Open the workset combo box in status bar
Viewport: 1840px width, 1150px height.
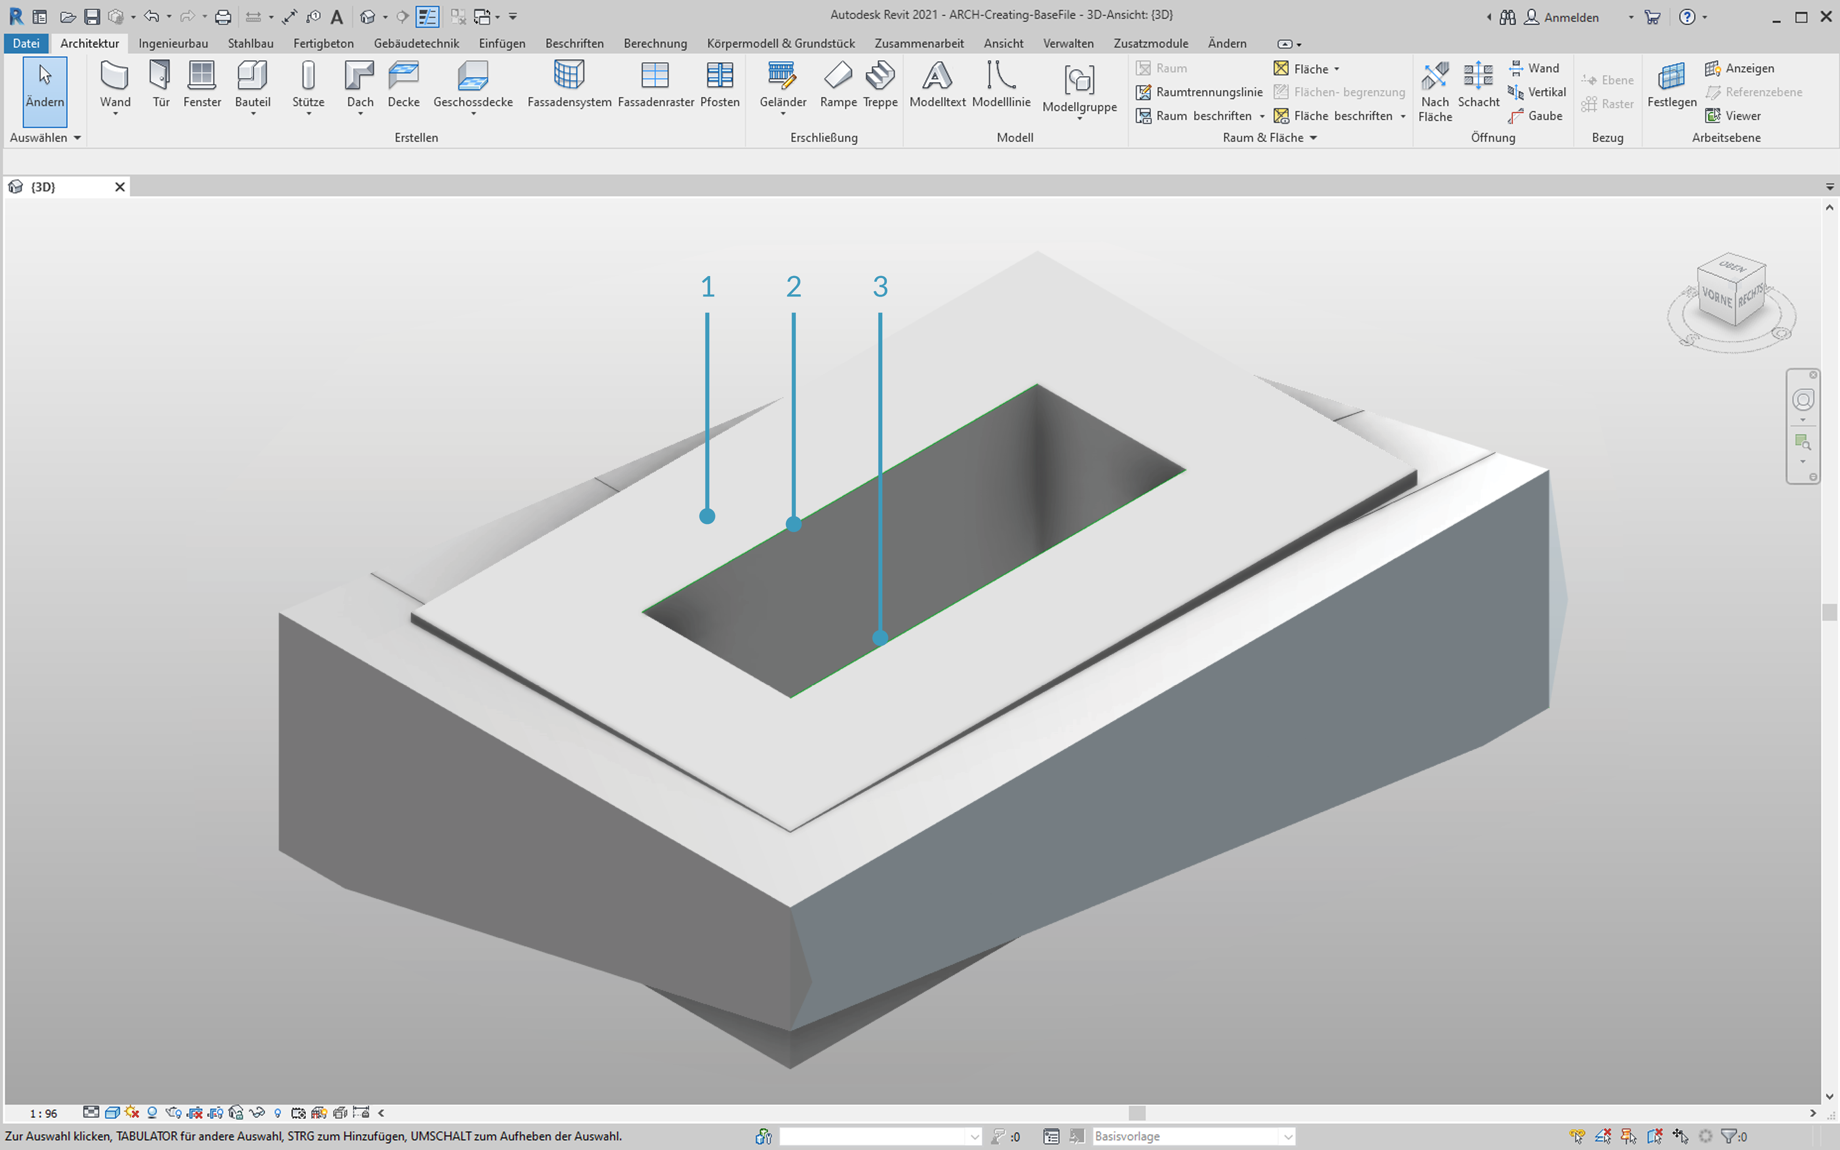880,1136
